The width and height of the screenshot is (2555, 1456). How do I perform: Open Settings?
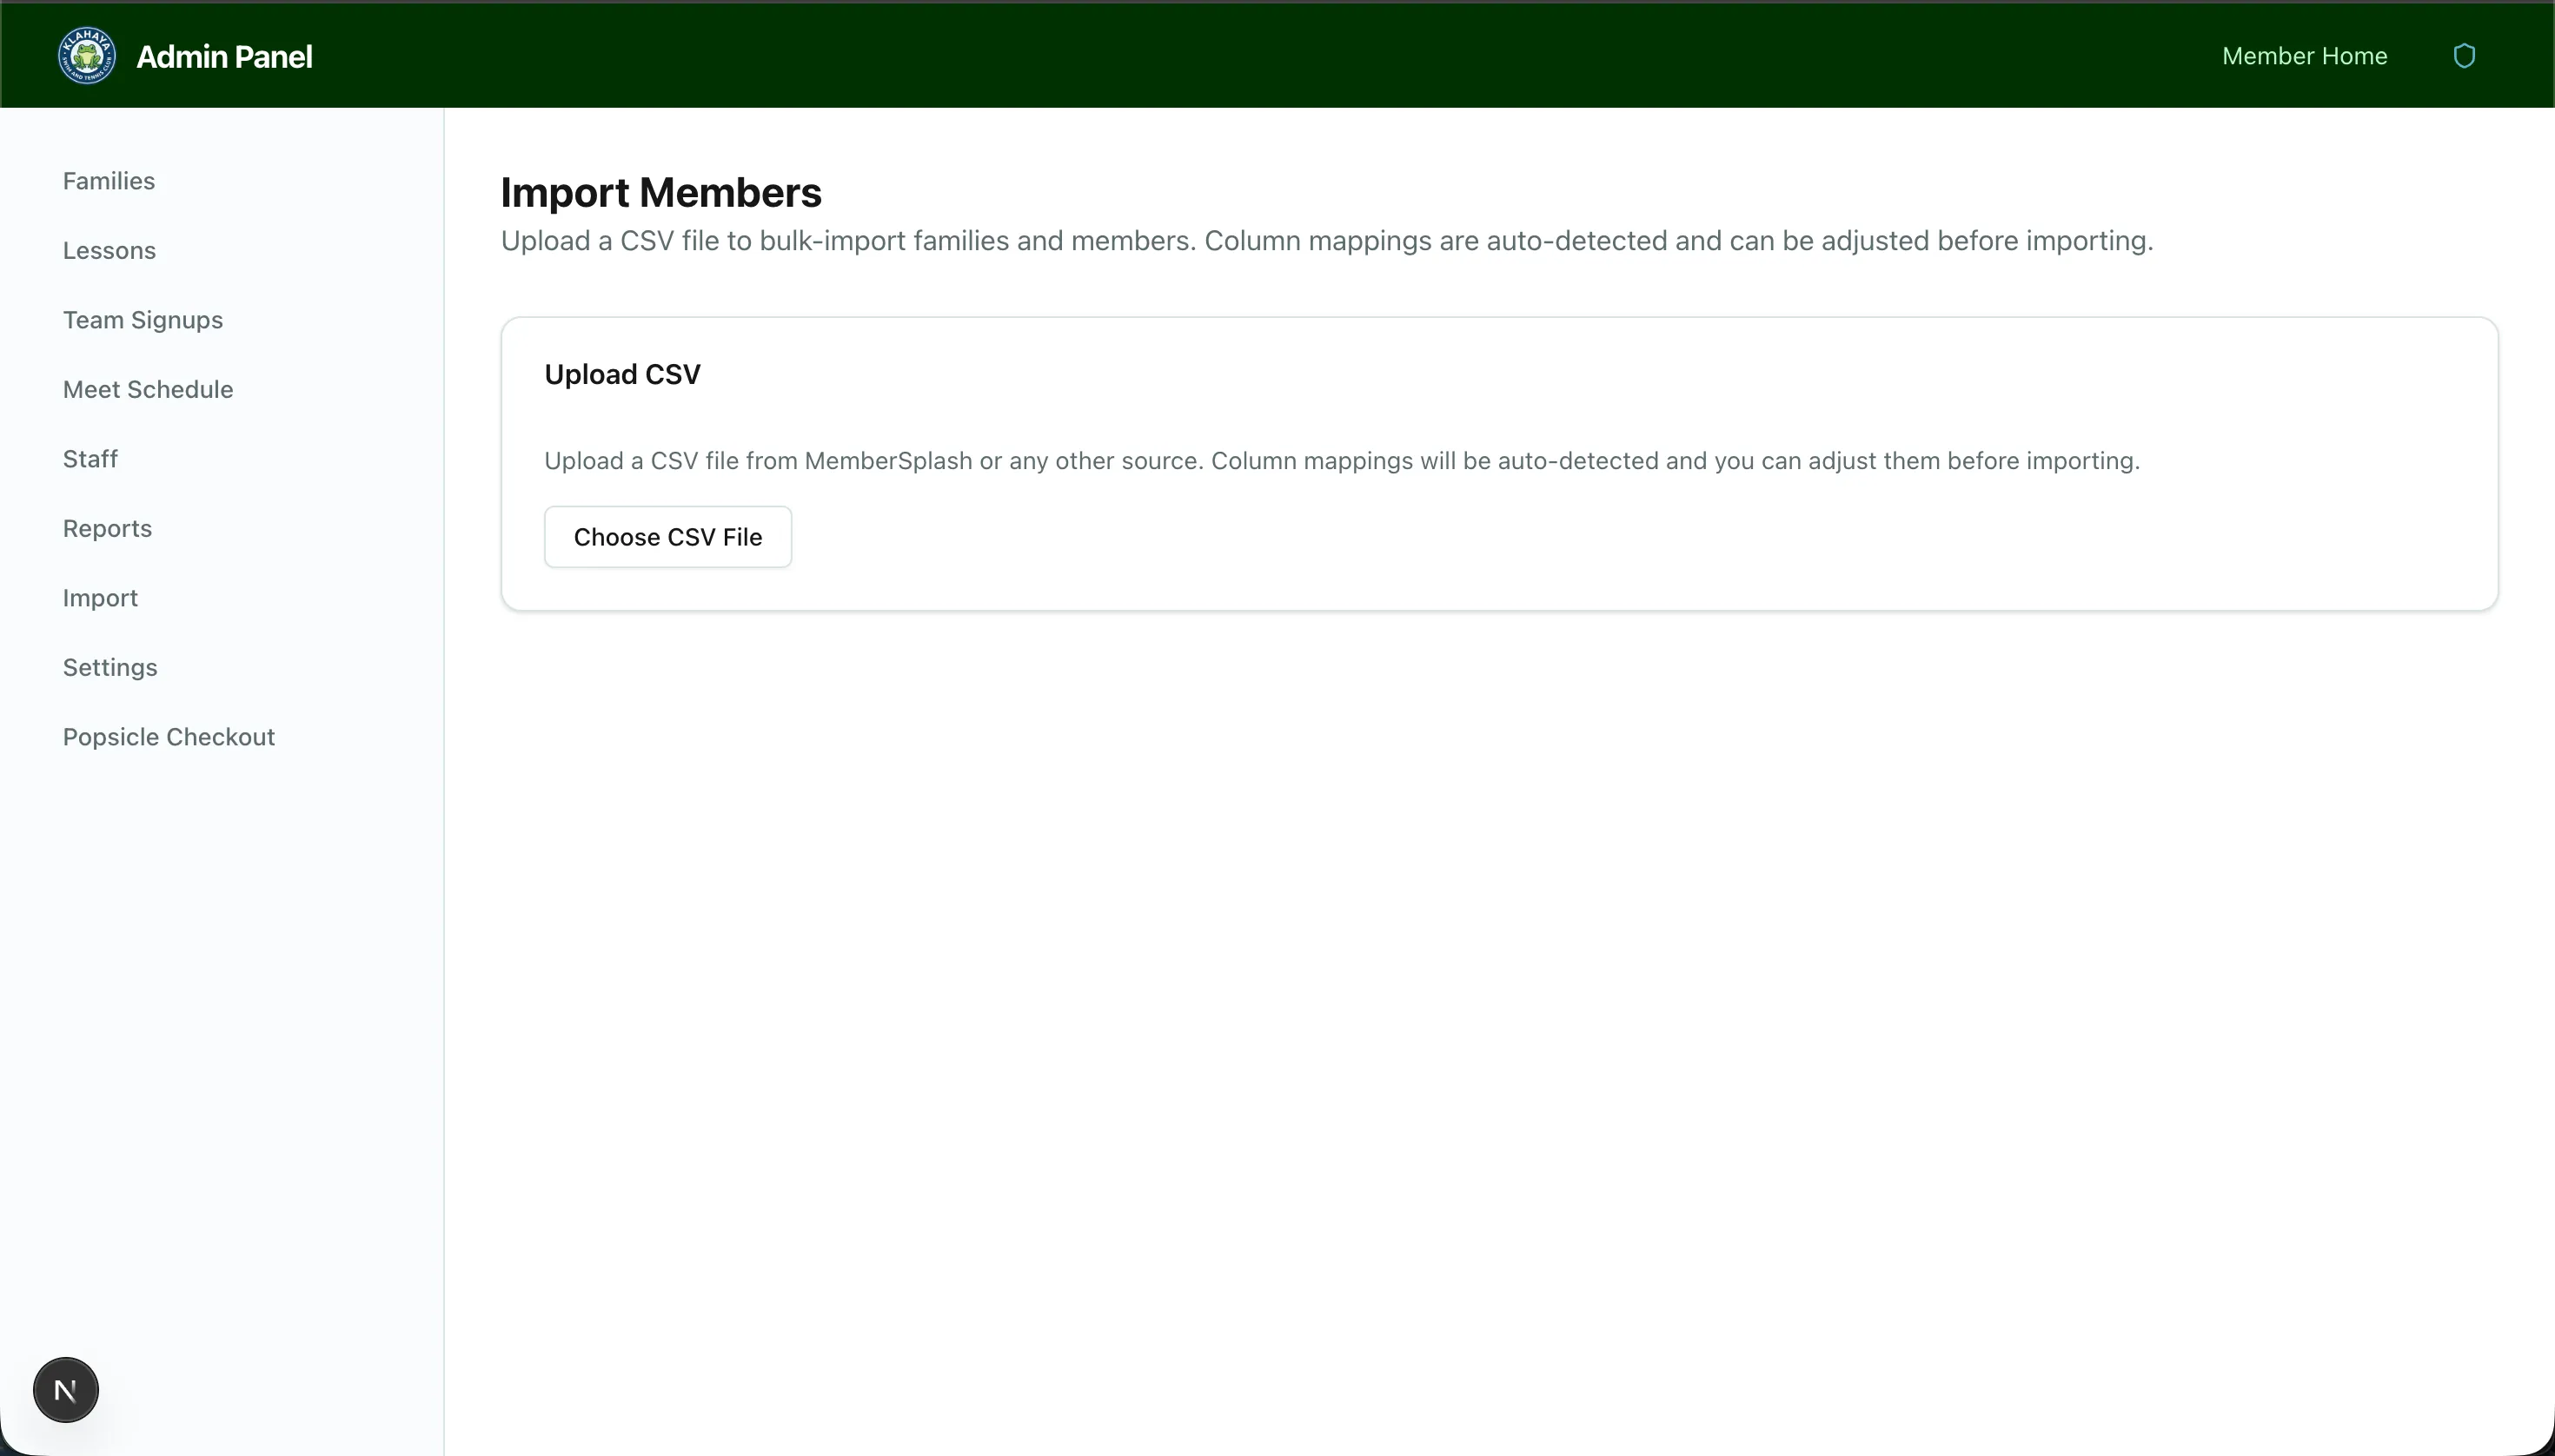tap(110, 667)
